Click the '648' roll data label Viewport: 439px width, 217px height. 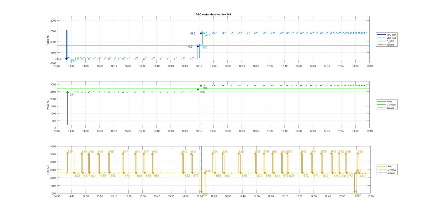coord(360,152)
